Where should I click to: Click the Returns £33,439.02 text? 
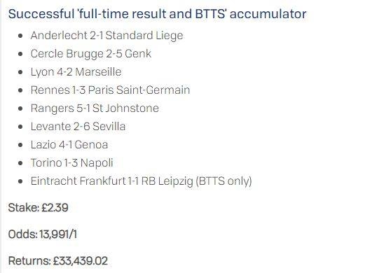click(58, 261)
